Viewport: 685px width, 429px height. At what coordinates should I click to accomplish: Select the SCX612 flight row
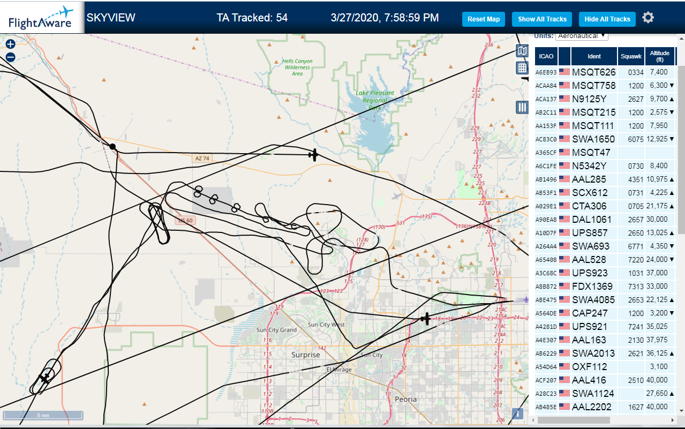(605, 192)
